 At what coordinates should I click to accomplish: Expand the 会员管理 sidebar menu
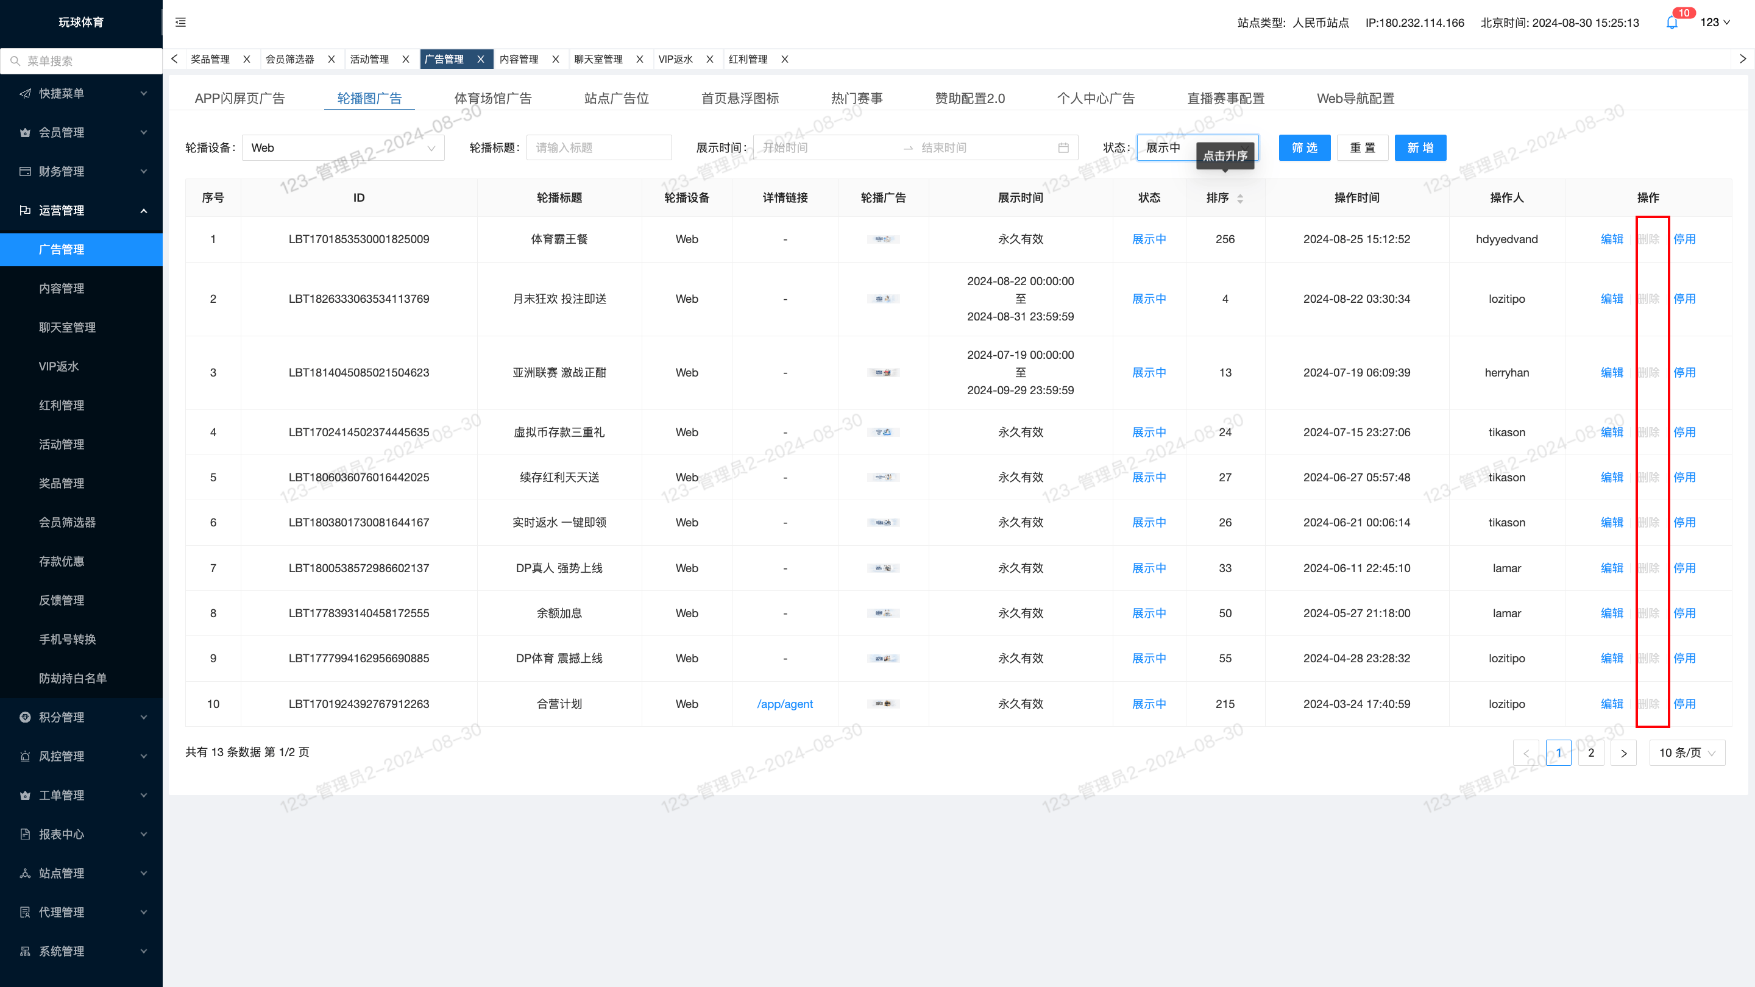pyautogui.click(x=82, y=132)
